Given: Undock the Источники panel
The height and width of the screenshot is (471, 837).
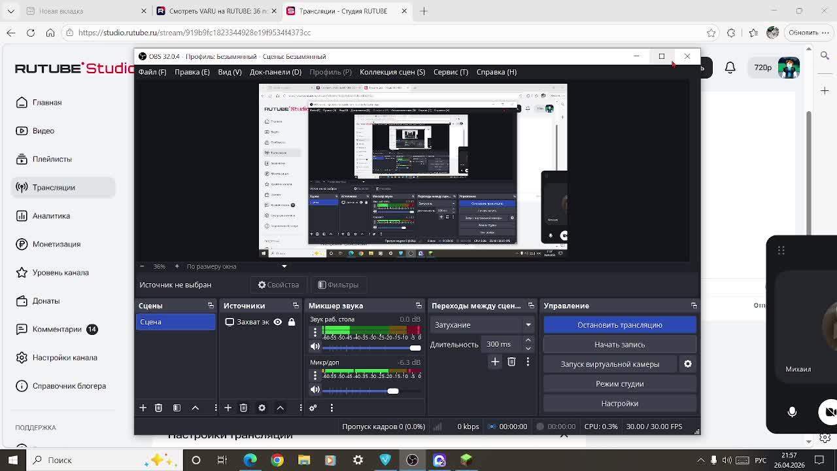Looking at the screenshot, I should click(296, 305).
